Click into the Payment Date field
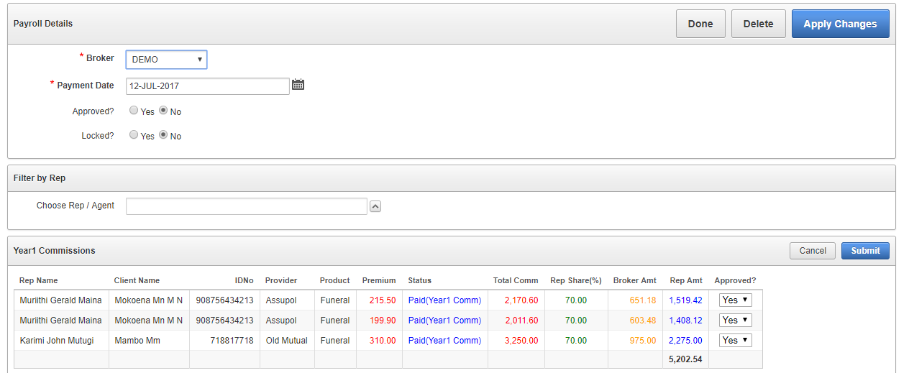 click(x=207, y=86)
